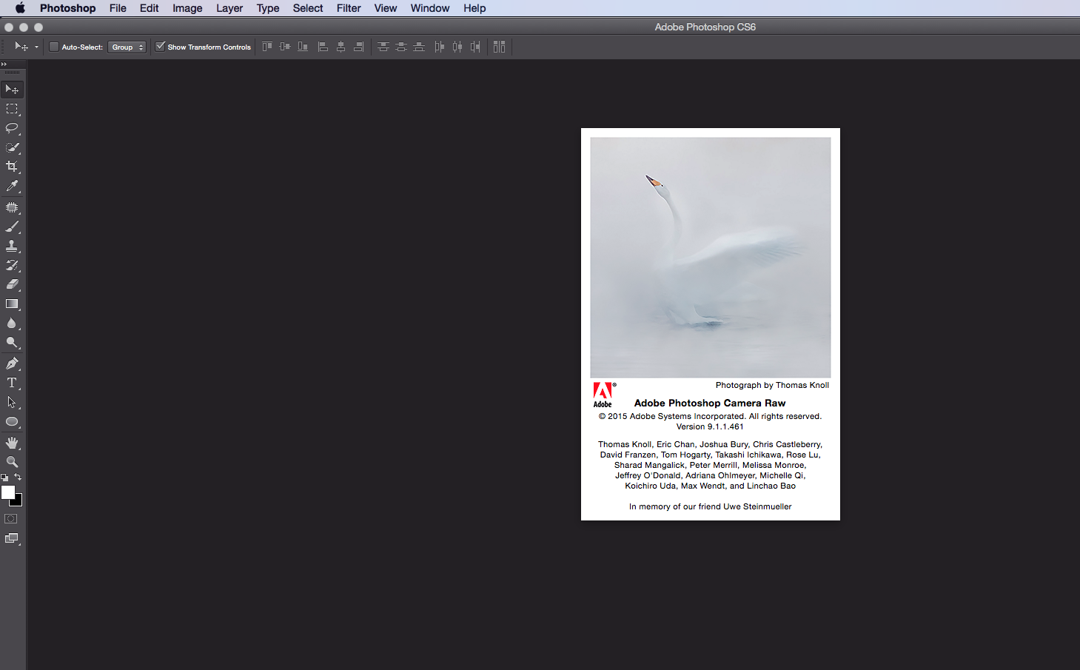This screenshot has width=1080, height=670.
Task: Click Distribute right edges button
Action: (x=475, y=47)
